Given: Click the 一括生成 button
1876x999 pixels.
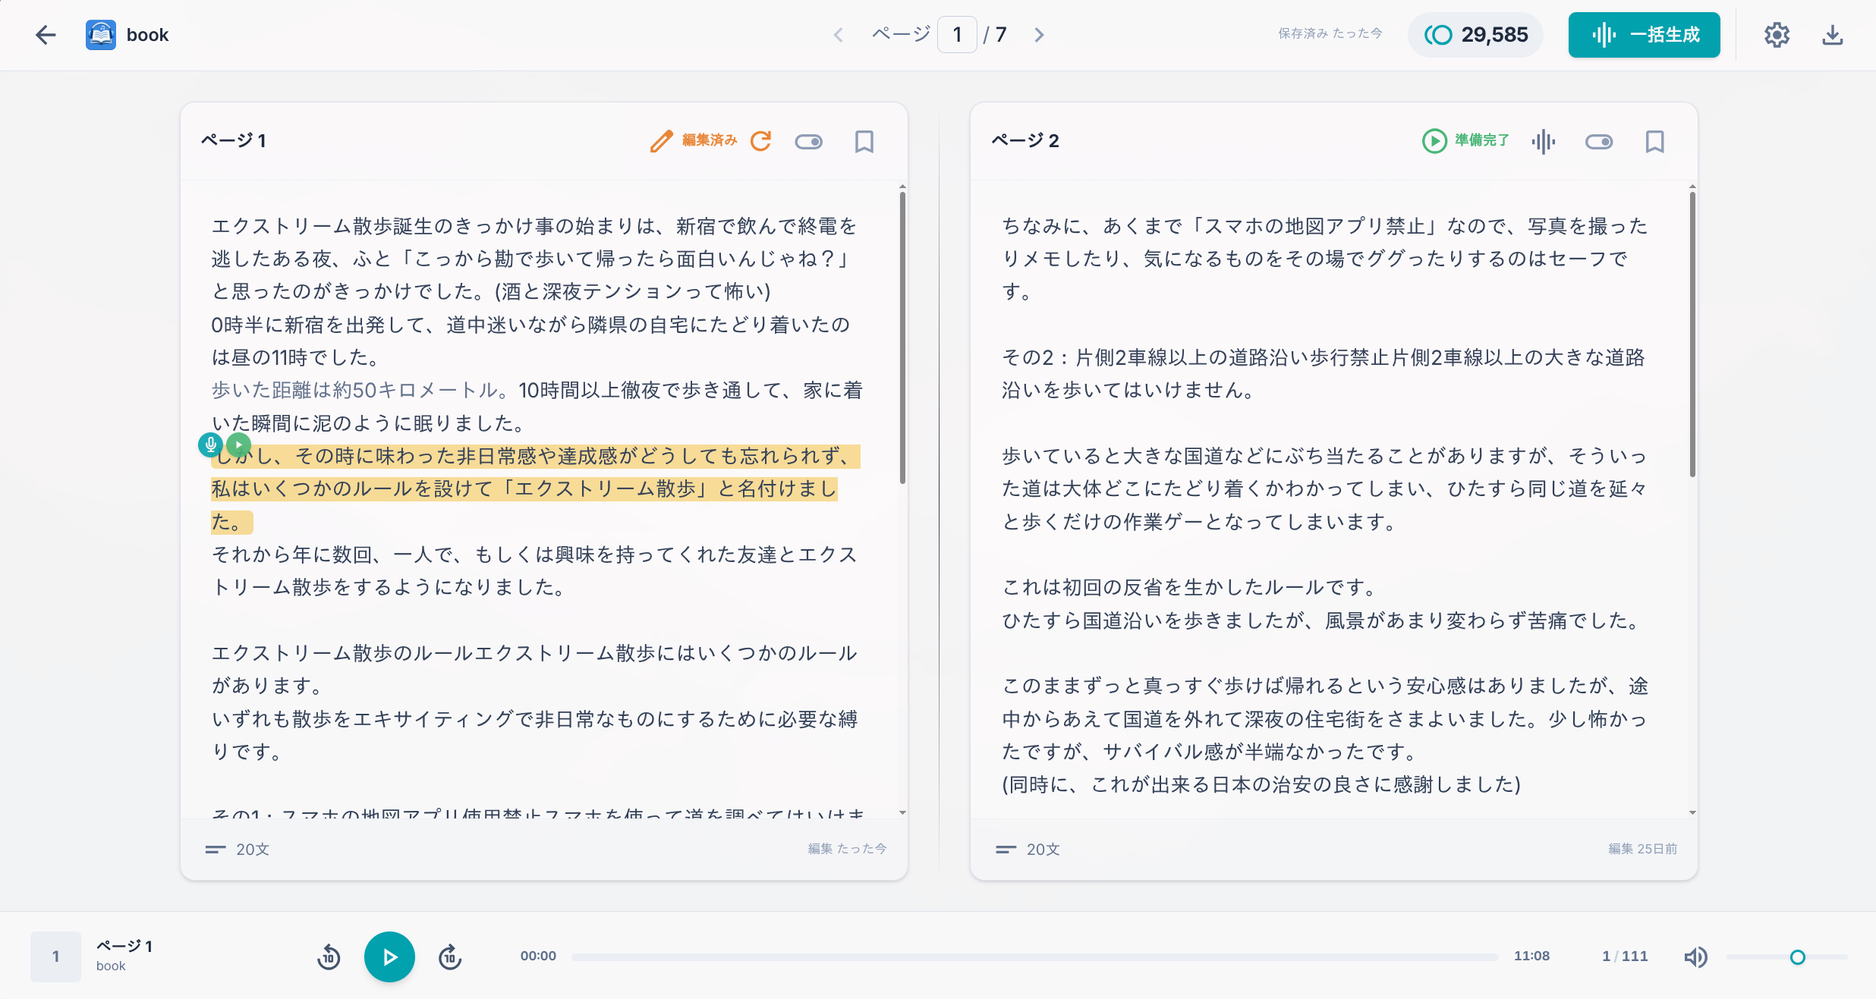Looking at the screenshot, I should (x=1644, y=35).
